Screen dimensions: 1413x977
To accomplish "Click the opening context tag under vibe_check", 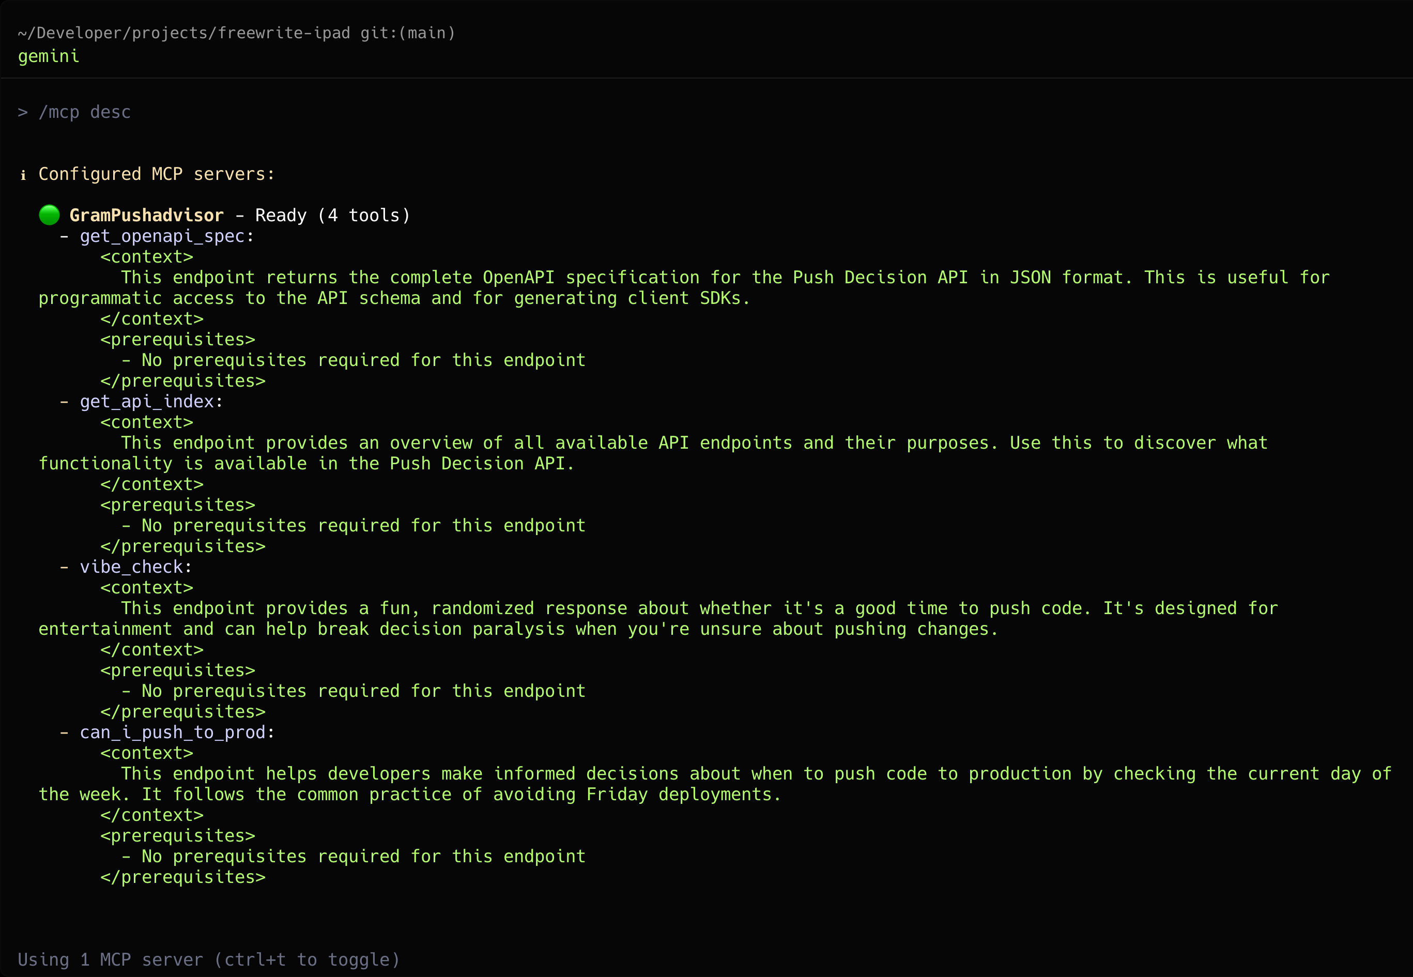I will tap(147, 588).
